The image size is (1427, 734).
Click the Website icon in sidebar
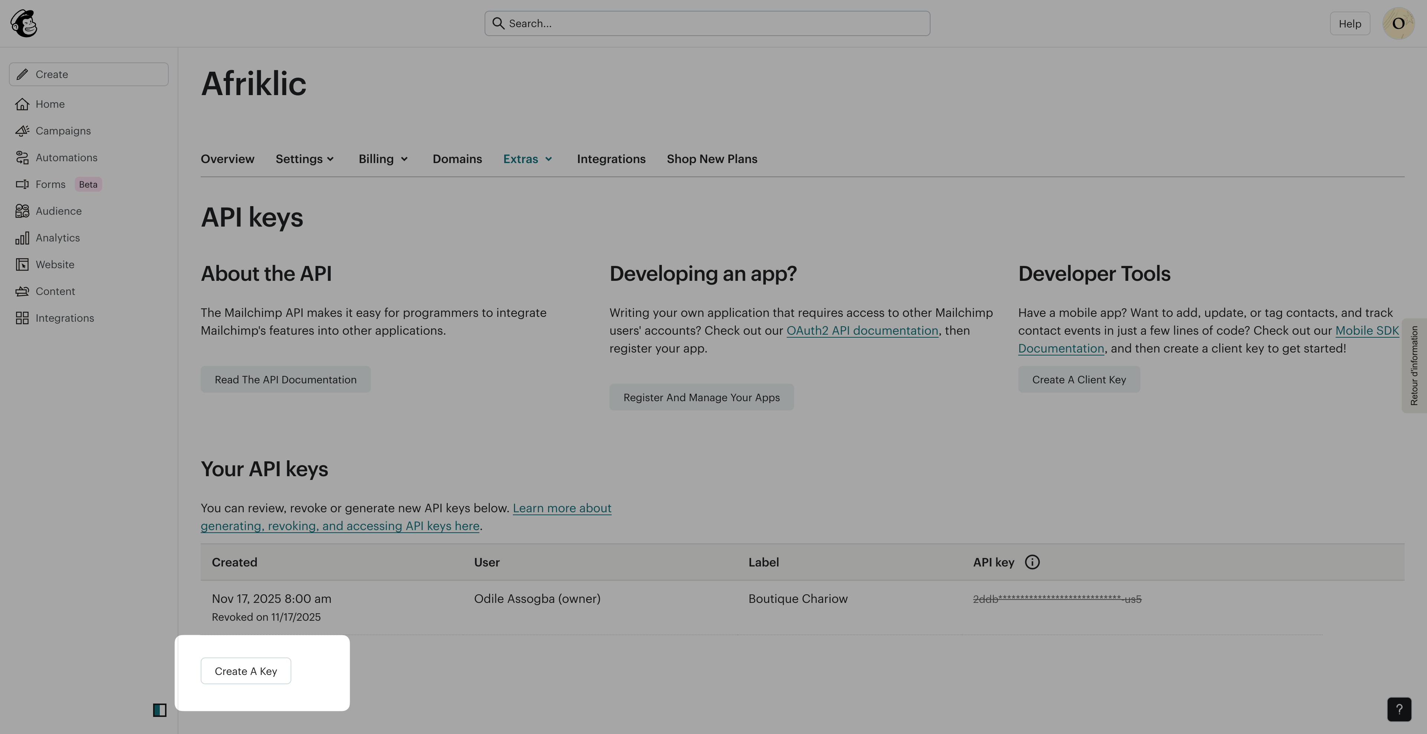point(22,264)
